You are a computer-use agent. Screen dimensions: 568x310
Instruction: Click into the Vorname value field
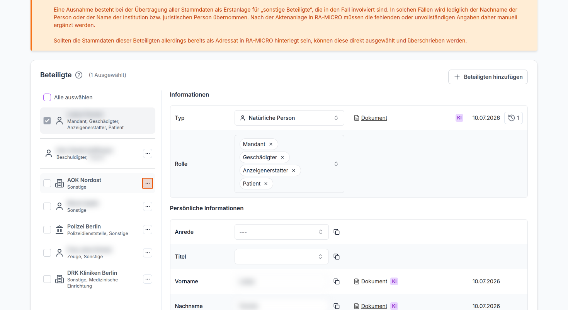[x=282, y=281]
